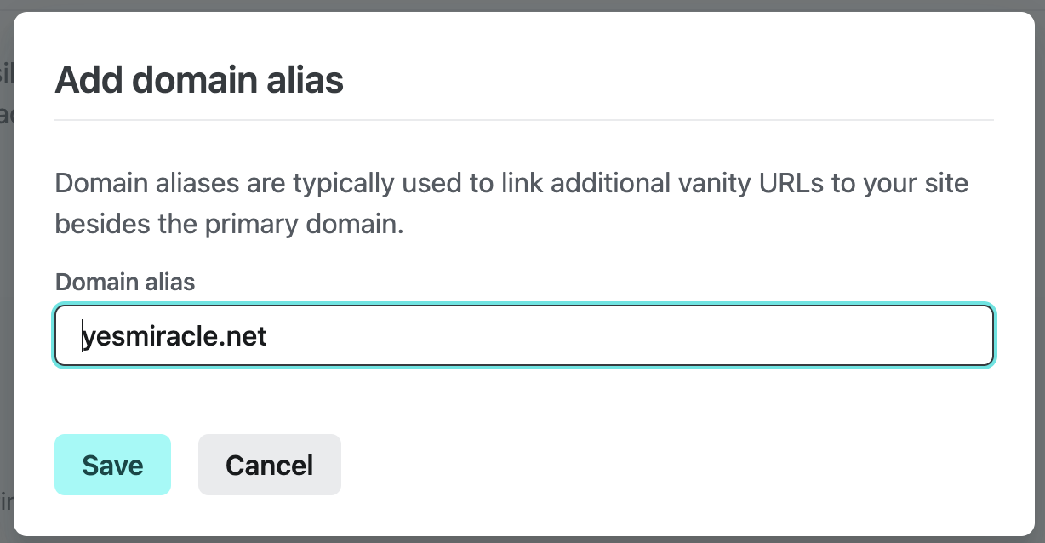Click the "Domain alias" field label
The height and width of the screenshot is (543, 1045).
(125, 282)
